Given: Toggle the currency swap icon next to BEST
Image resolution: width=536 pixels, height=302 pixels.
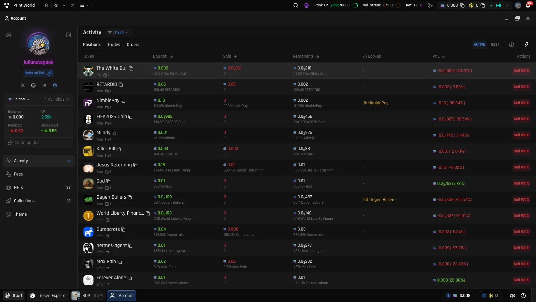Looking at the screenshot, I should coord(512,45).
